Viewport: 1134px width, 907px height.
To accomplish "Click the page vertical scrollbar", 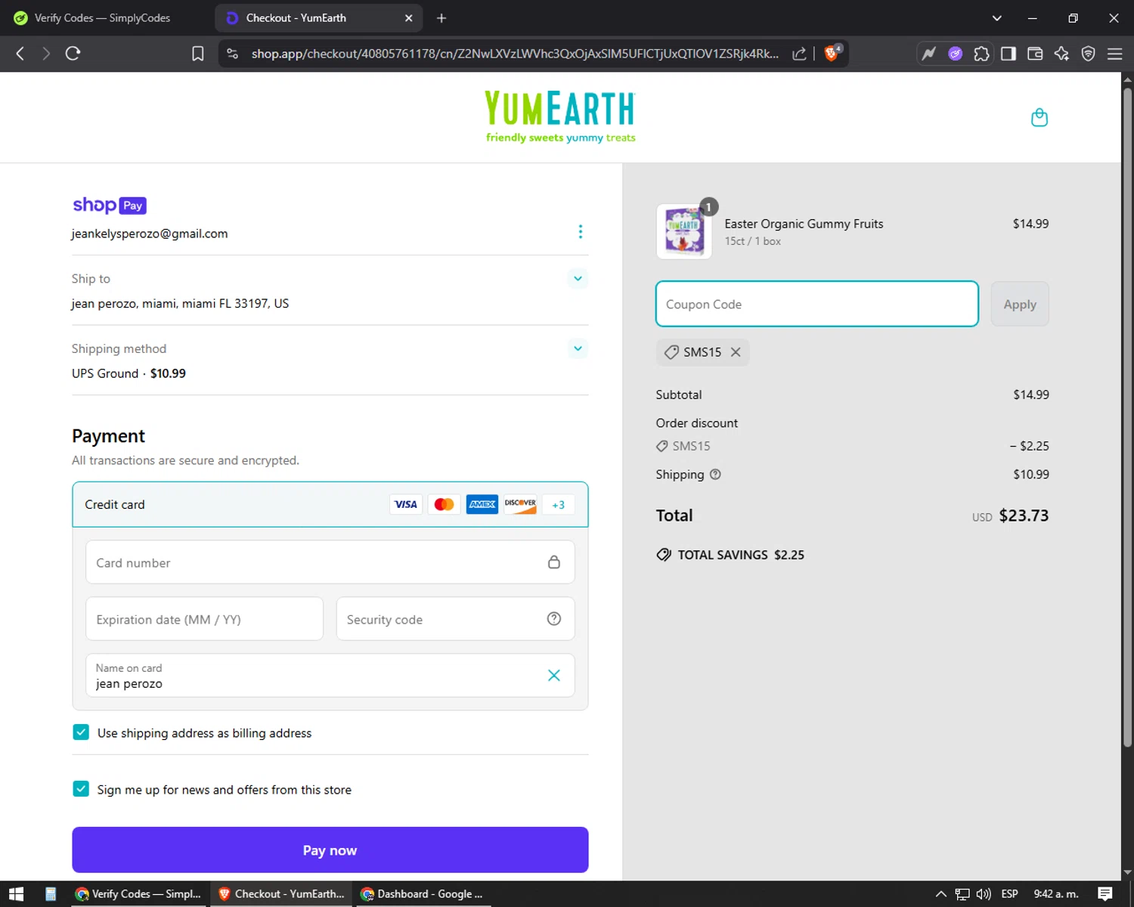I will [x=1127, y=416].
